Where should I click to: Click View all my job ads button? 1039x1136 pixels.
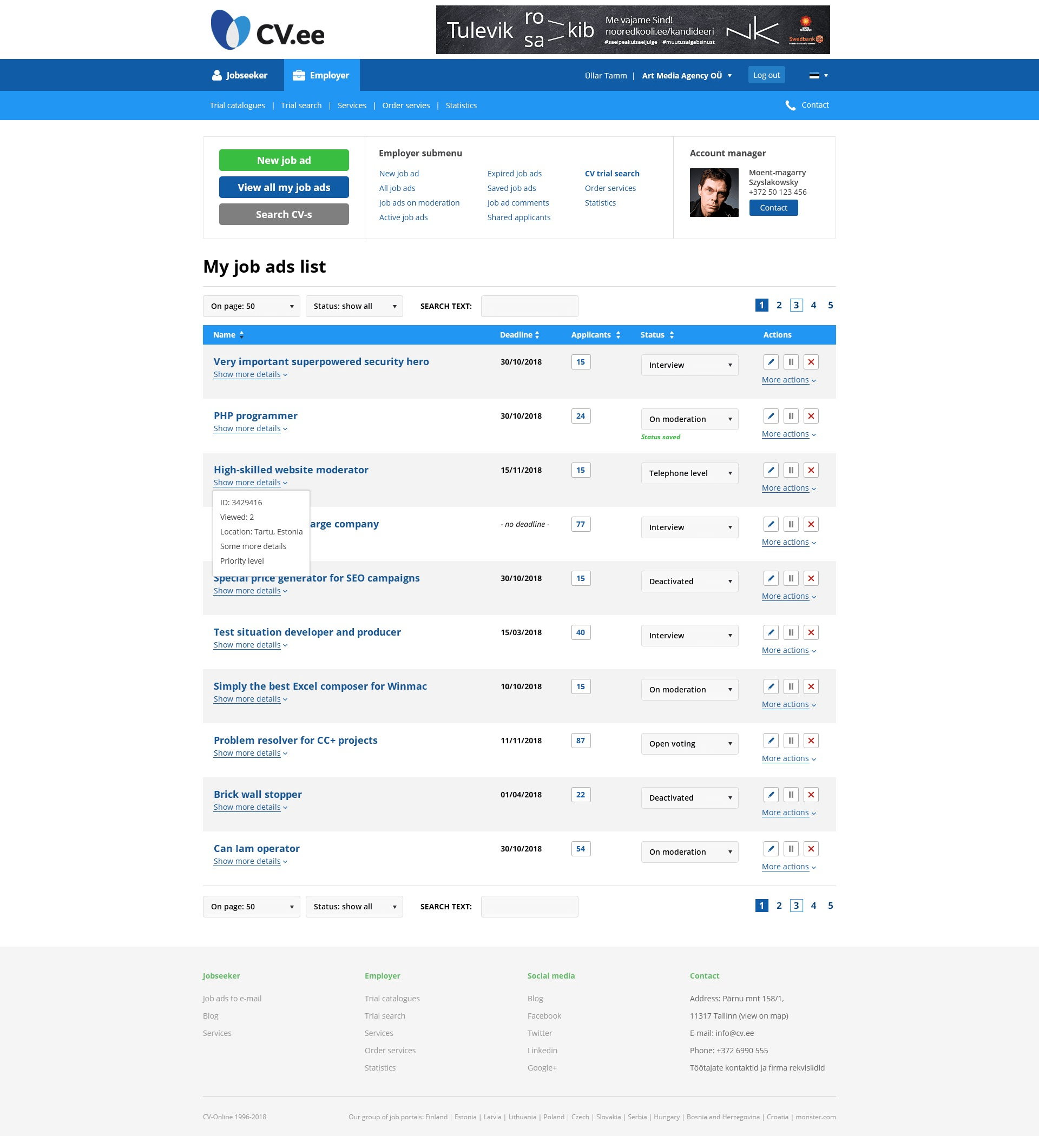click(284, 187)
